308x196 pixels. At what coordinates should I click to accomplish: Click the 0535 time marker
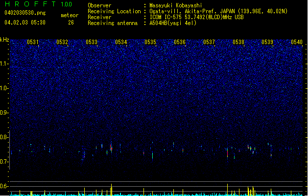(150, 42)
